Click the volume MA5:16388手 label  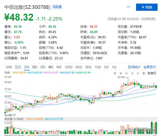tap(35, 119)
